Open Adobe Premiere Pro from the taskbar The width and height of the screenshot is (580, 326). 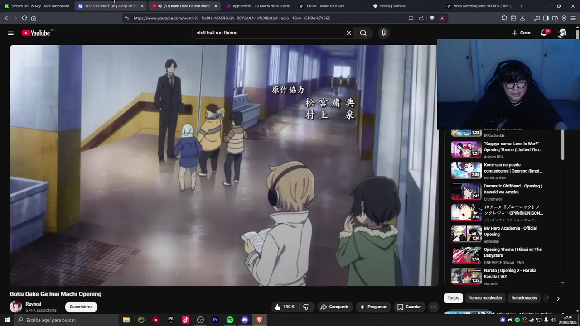[x=215, y=320]
